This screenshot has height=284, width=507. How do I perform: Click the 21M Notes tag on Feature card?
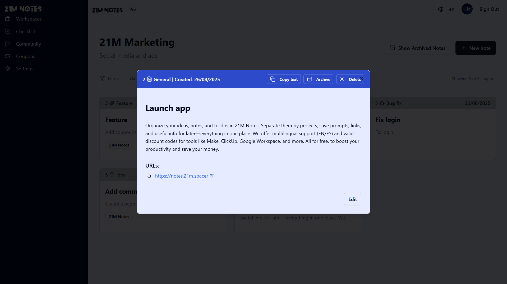[x=119, y=145]
